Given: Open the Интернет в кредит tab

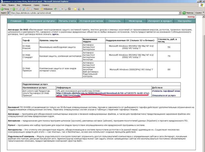Looking at the screenshot, I should click(160, 21).
